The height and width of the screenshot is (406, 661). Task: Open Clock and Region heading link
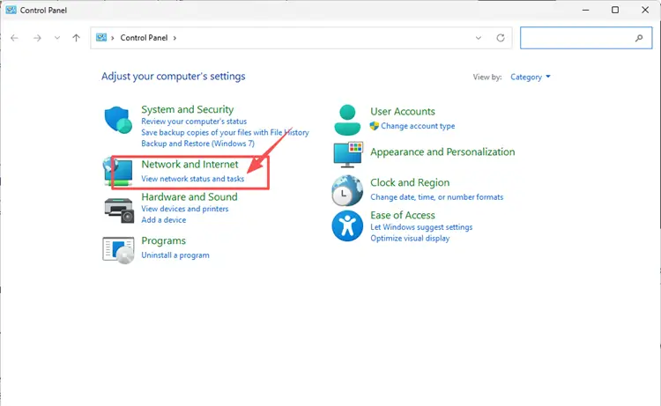(410, 183)
